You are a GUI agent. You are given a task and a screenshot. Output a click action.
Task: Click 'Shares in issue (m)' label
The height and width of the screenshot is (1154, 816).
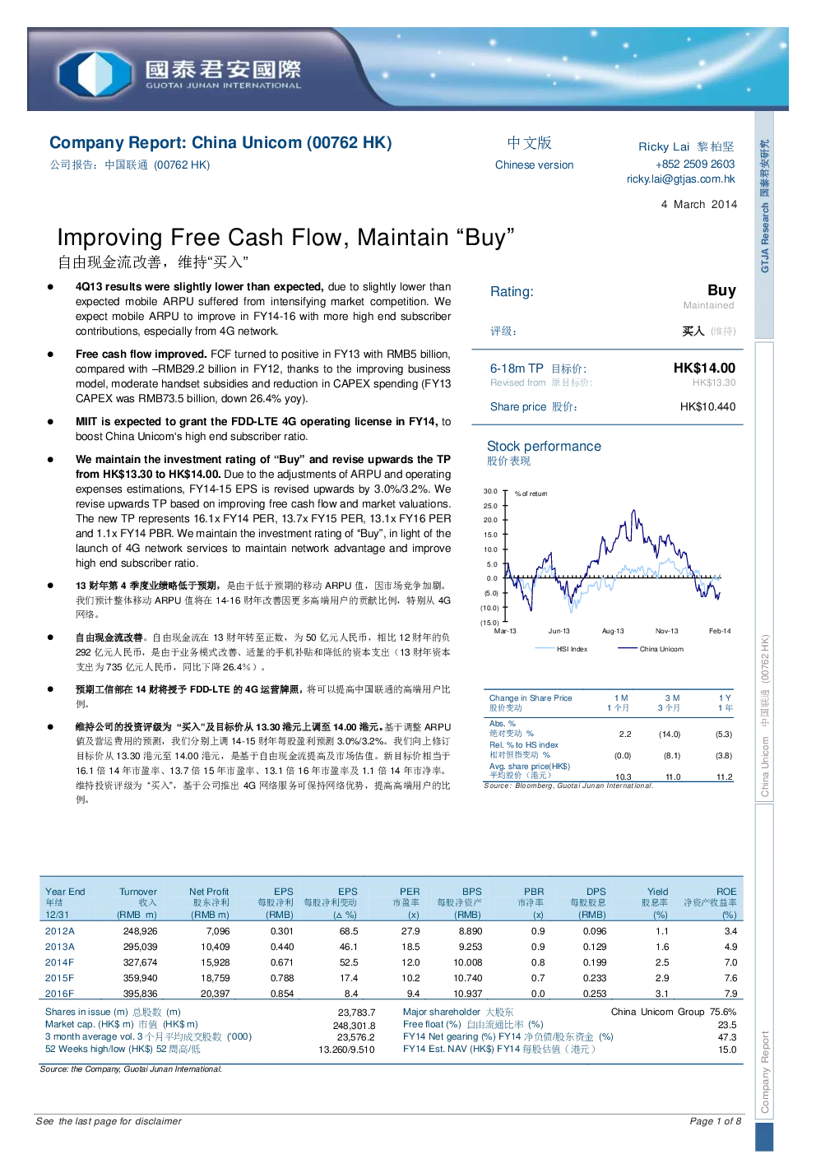click(86, 1012)
